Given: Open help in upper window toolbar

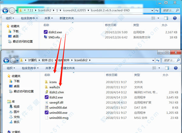Looking at the screenshot, I should tap(175, 18).
